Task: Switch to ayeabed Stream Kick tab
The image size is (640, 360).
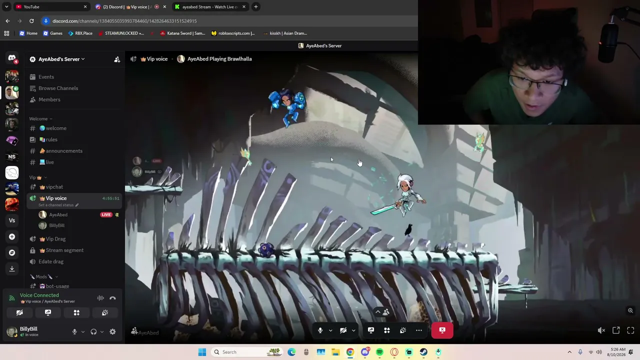Action: pos(209,7)
